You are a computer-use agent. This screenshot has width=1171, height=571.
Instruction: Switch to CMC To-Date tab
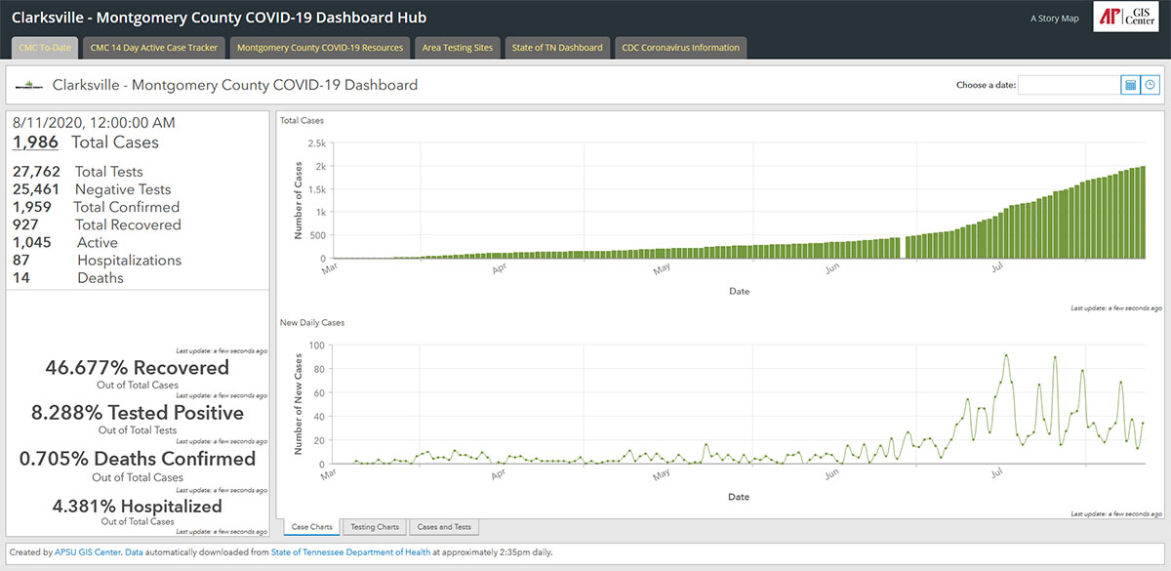pyautogui.click(x=45, y=48)
